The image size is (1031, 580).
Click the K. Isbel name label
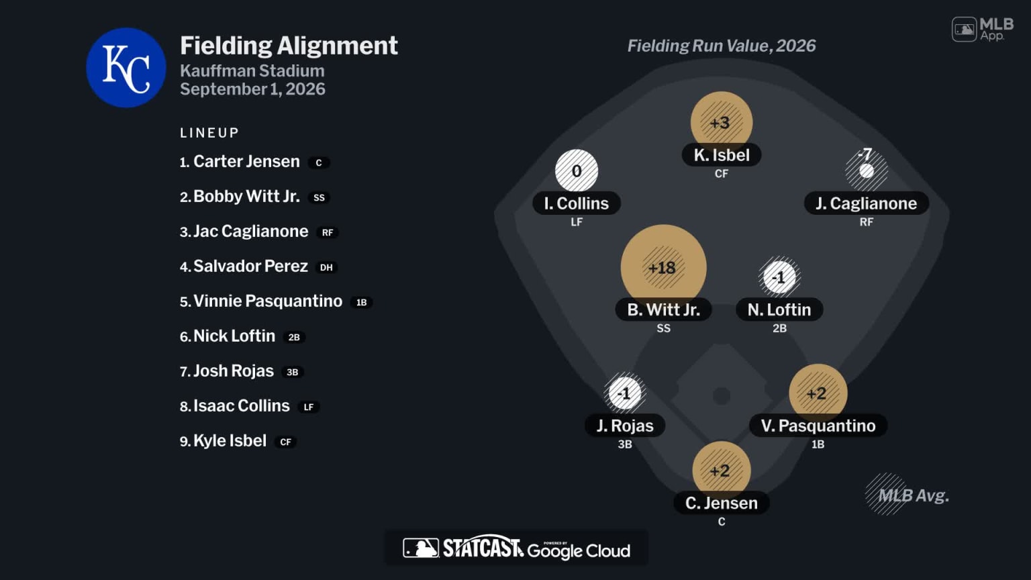(722, 155)
